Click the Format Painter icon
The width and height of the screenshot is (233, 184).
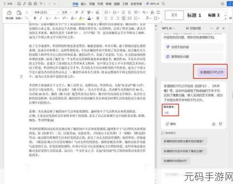pos(9,13)
